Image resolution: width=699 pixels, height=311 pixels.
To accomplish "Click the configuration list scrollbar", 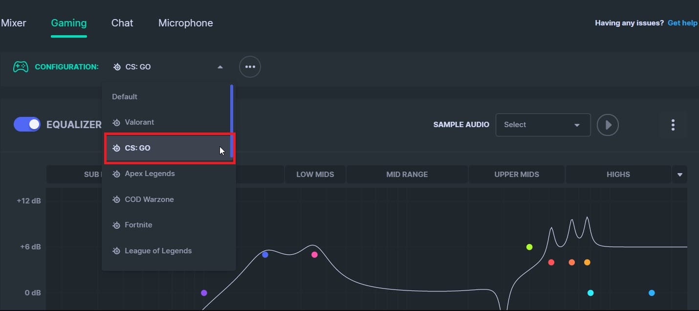I will tap(231, 120).
